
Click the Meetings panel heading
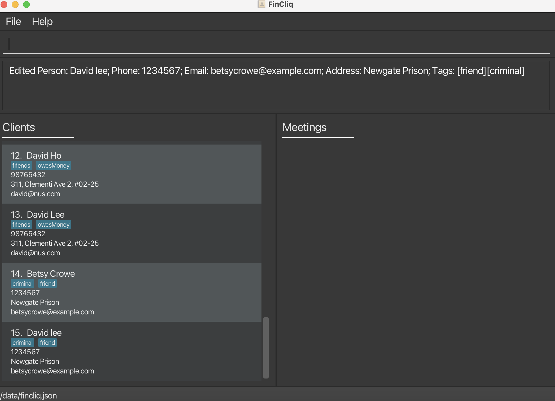[x=304, y=127]
